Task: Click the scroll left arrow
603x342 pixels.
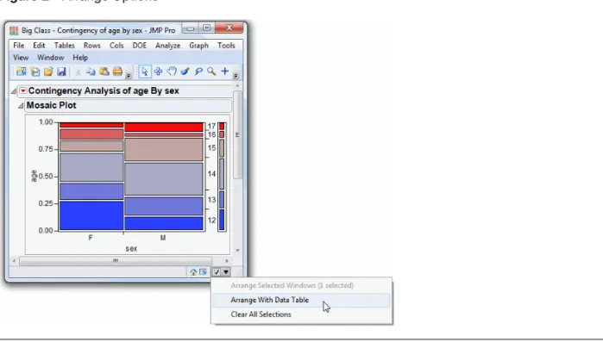Action: tap(14, 261)
